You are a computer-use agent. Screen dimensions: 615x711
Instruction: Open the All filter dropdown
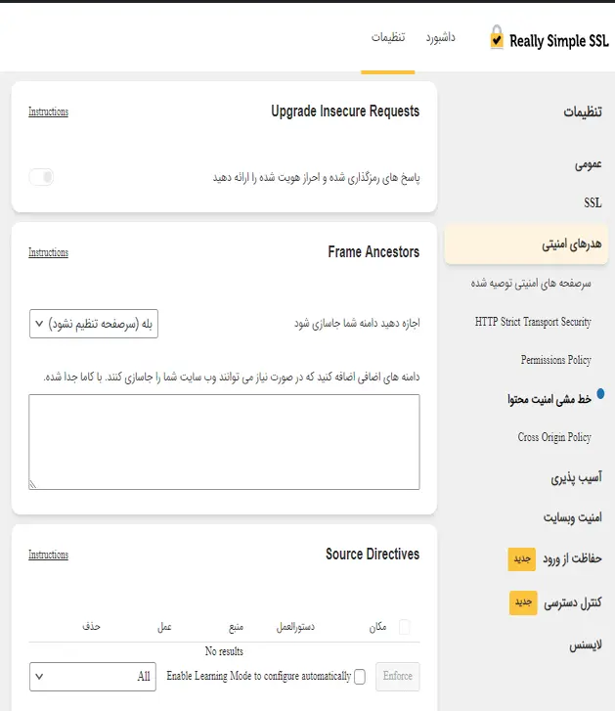(x=93, y=677)
